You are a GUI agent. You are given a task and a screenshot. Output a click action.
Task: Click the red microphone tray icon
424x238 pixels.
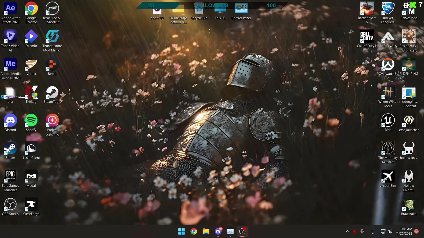[354, 232]
